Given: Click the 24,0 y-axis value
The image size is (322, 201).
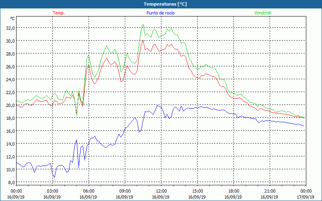Looking at the screenshot, I should [10, 79].
